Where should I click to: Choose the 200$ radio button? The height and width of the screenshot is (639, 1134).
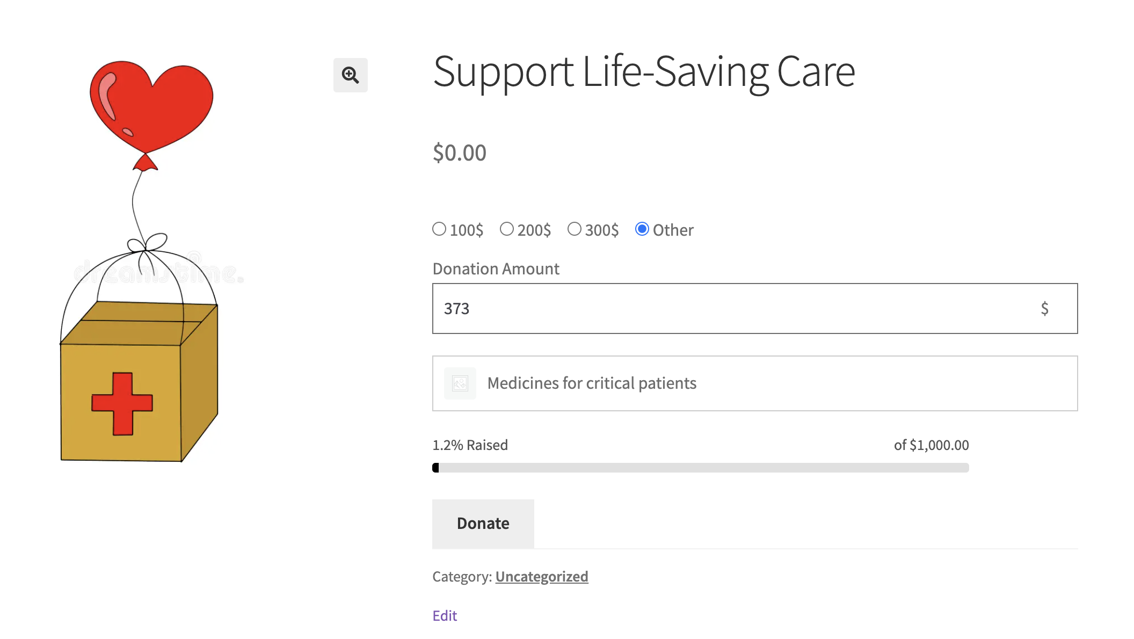pyautogui.click(x=507, y=229)
